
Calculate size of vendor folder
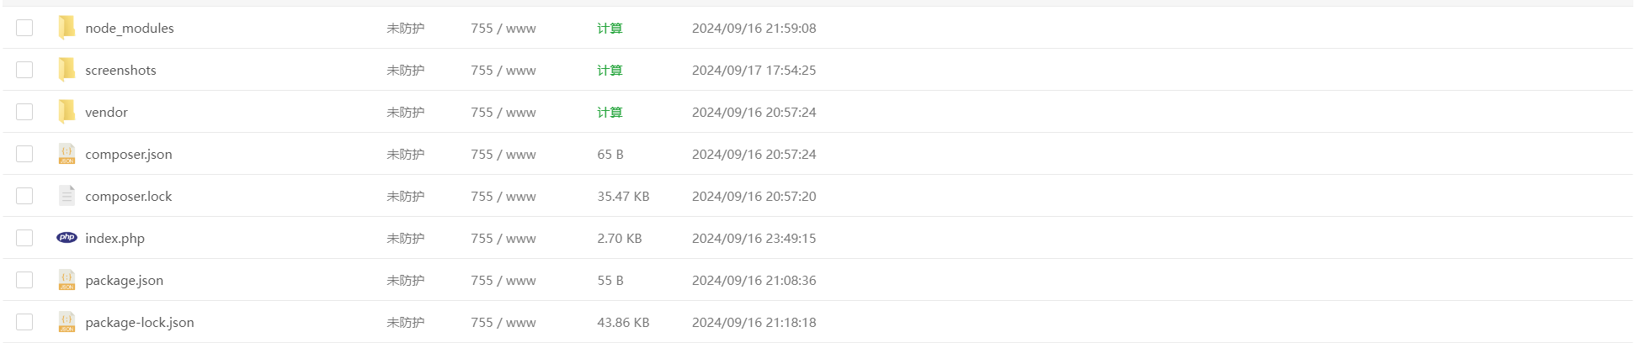(610, 112)
